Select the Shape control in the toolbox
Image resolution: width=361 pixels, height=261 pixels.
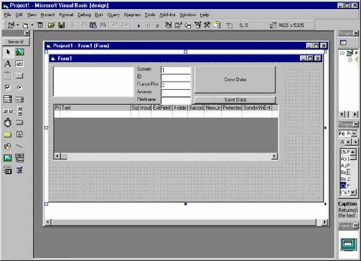7,147
